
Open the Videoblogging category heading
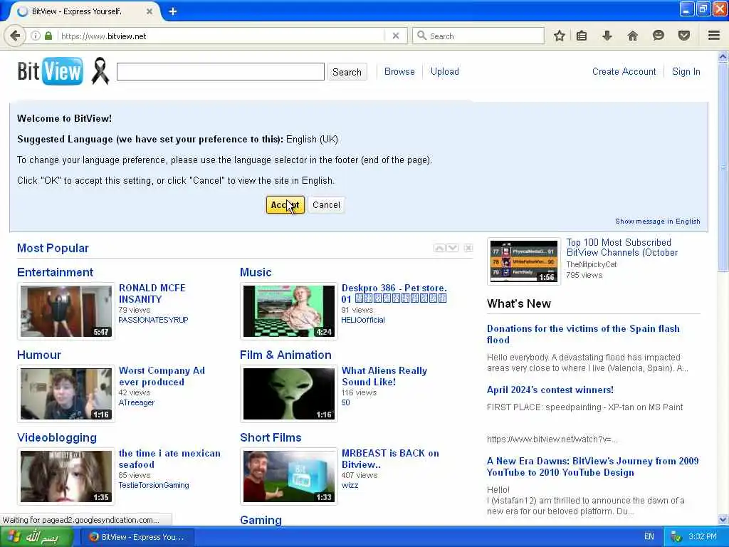pos(57,438)
